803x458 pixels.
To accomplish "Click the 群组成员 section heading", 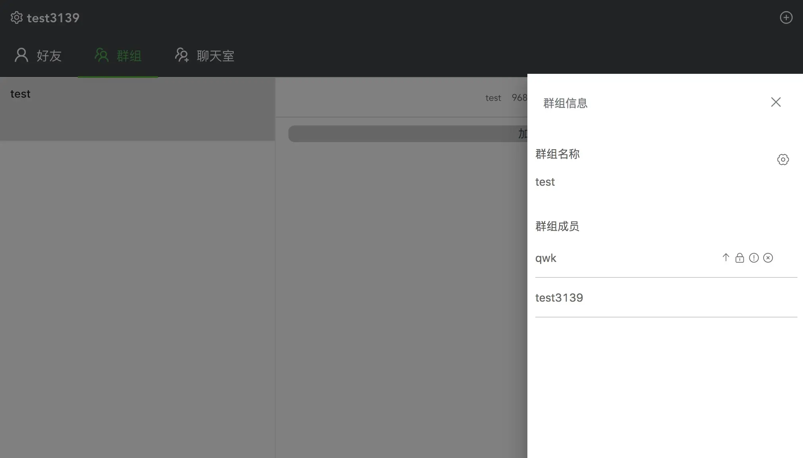I will click(x=557, y=226).
